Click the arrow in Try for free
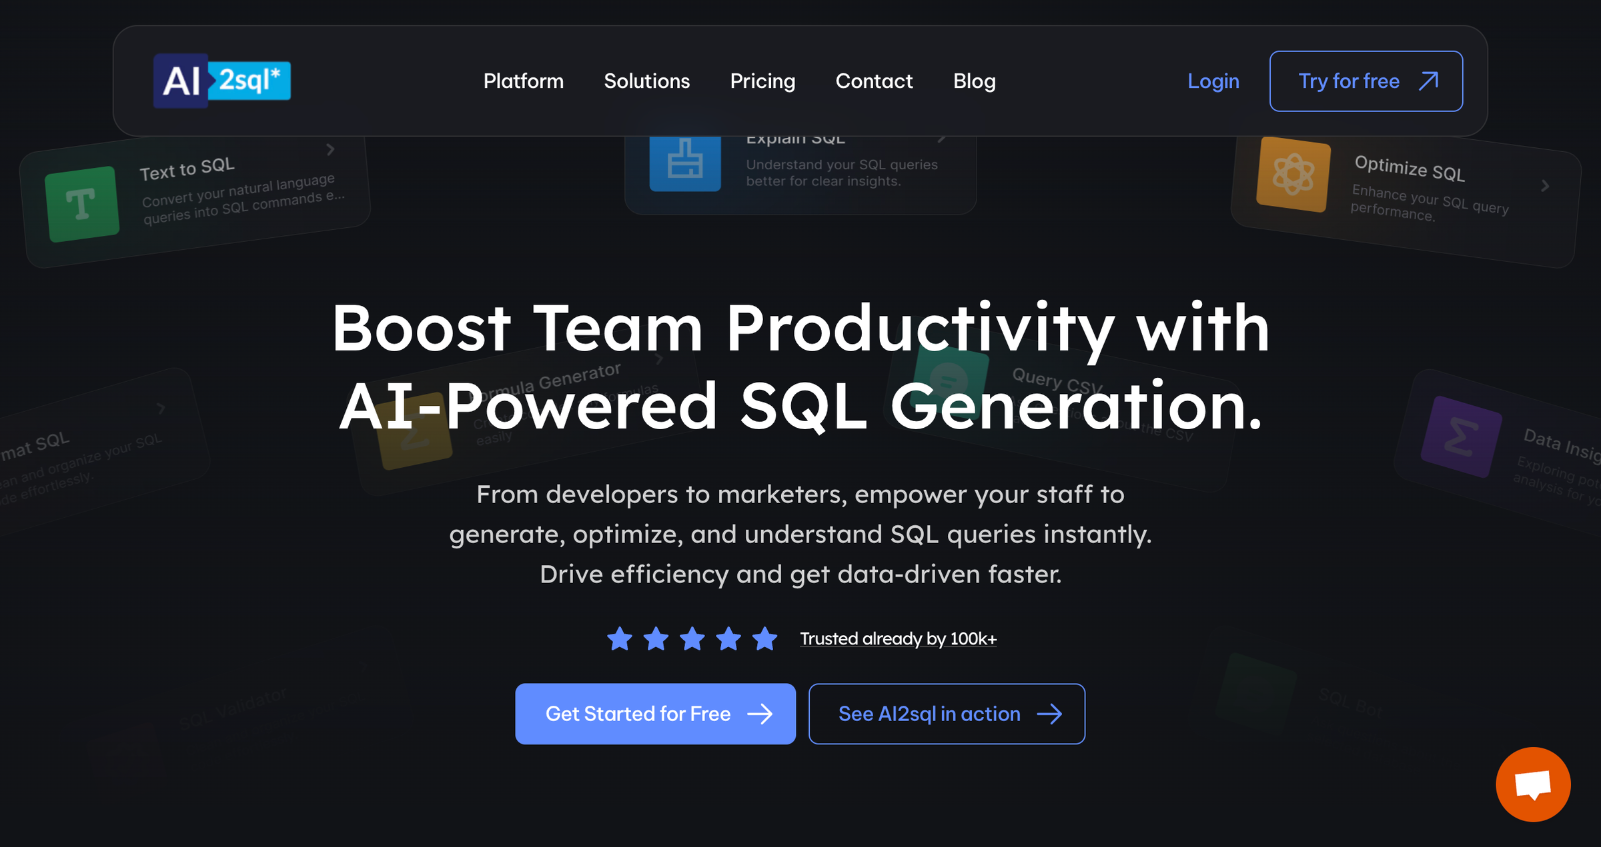 (1428, 81)
